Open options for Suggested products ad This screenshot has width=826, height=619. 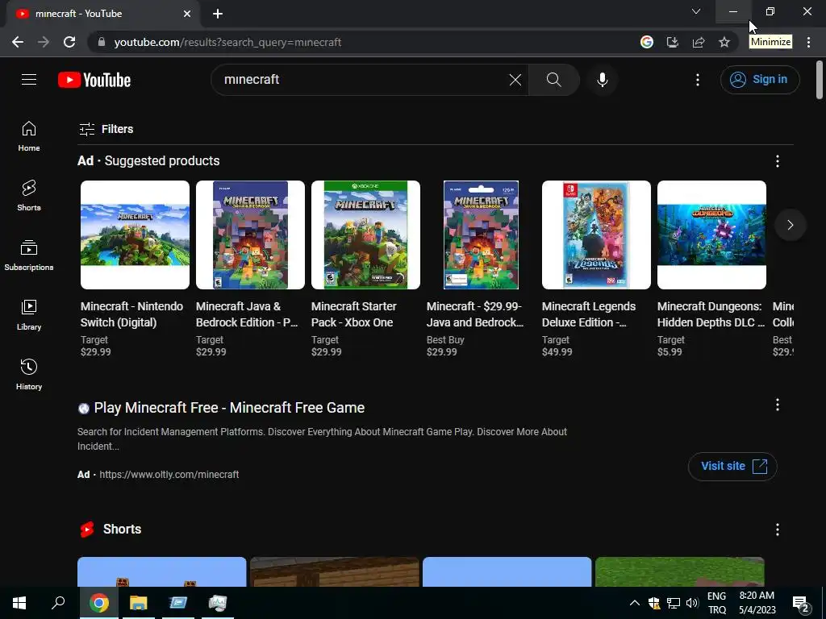[777, 161]
